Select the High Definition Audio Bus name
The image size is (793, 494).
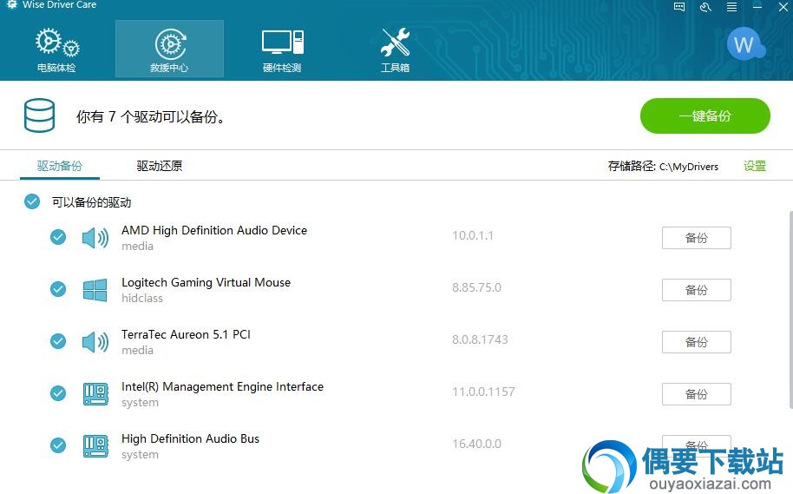190,438
